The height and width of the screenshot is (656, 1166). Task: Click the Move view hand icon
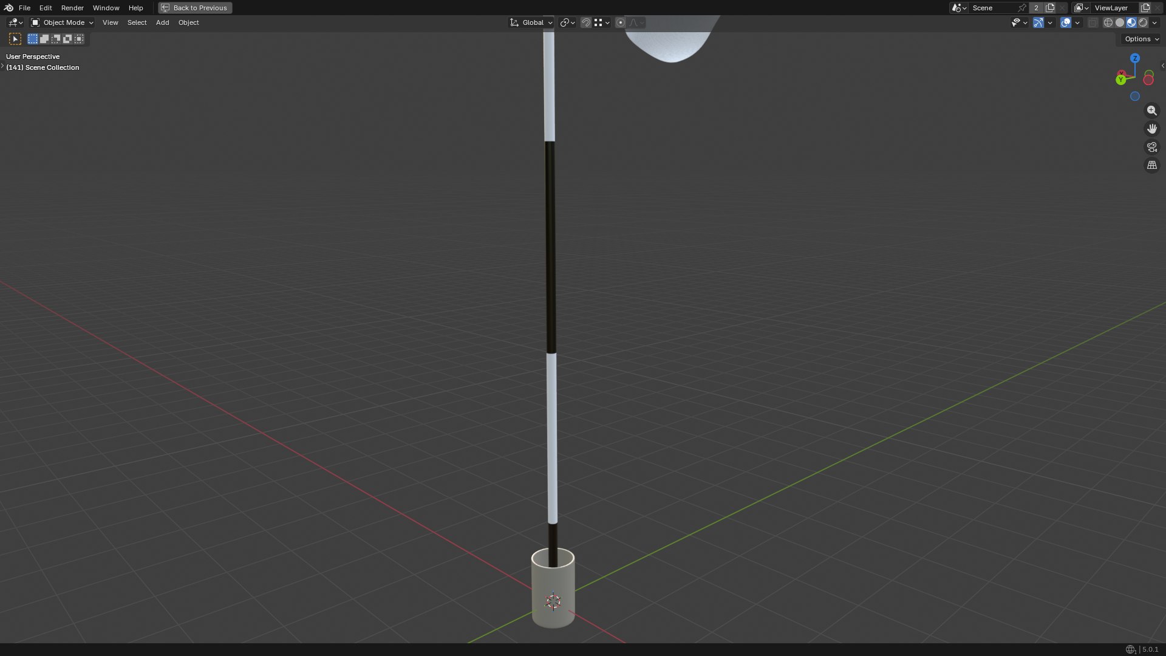[1151, 129]
